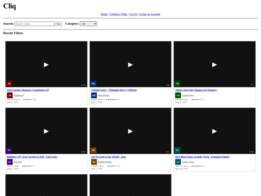Click the DV badge overlaid on the thumbnail
The width and height of the screenshot is (261, 196).
(9, 150)
